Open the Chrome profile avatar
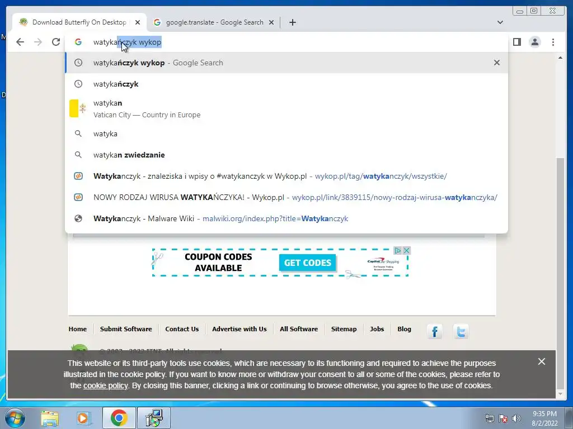573x429 pixels. pos(534,42)
